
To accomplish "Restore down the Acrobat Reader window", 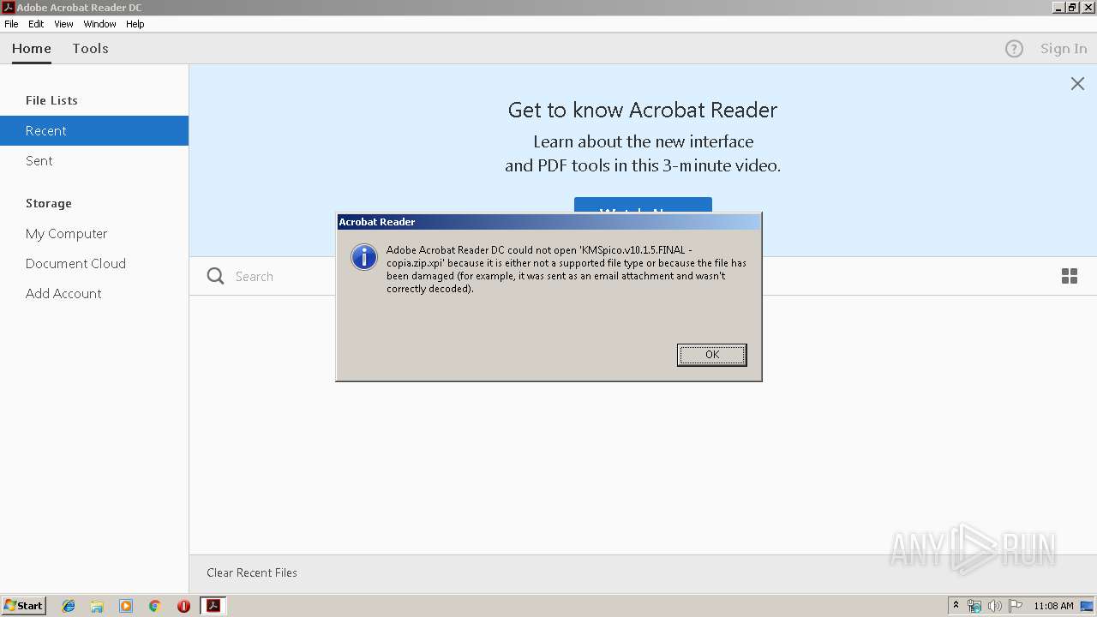I will coord(1072,7).
